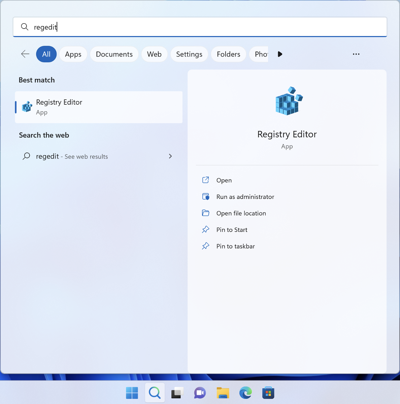Switch to the Settings search filter
The image size is (400, 404).
(189, 54)
